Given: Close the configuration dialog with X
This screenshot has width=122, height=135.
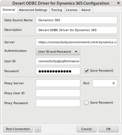Looking at the screenshot, I should pos(118,3).
